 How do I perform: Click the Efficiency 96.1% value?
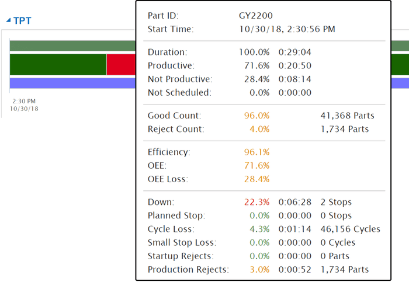pyautogui.click(x=257, y=152)
